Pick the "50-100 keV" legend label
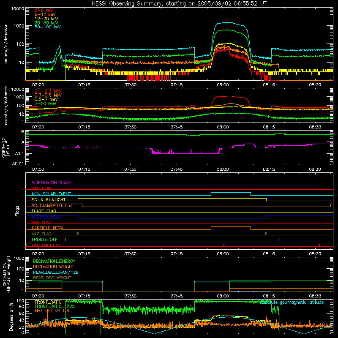 tap(48, 27)
